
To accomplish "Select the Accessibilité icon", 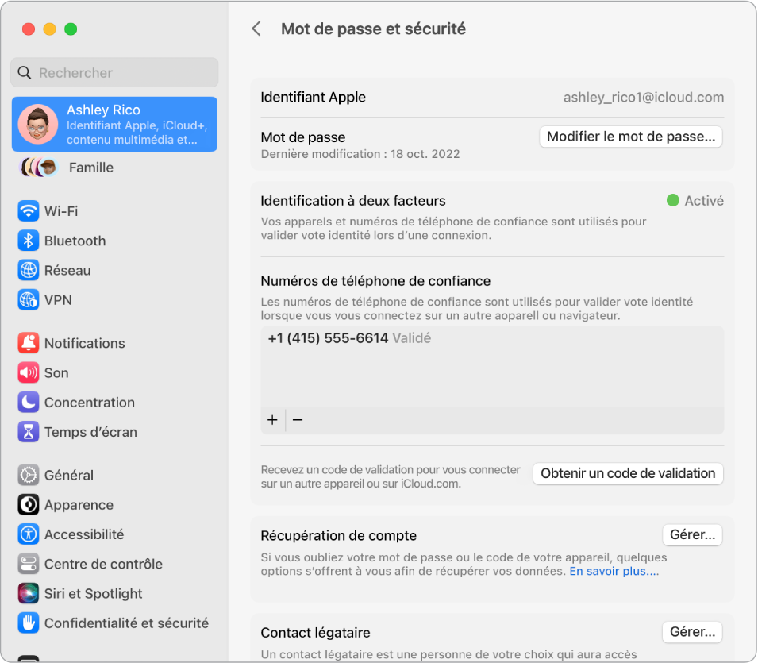I will pyautogui.click(x=29, y=534).
